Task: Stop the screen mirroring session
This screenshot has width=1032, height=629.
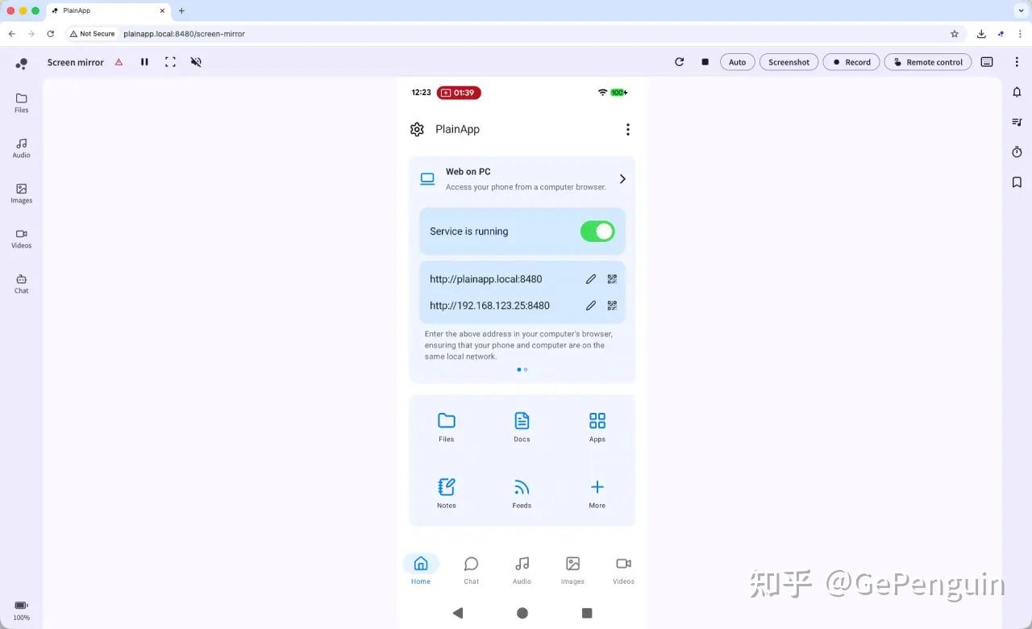Action: click(x=705, y=62)
